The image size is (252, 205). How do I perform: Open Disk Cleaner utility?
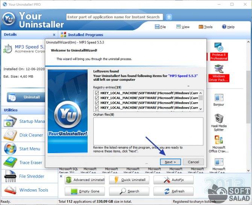23,135
